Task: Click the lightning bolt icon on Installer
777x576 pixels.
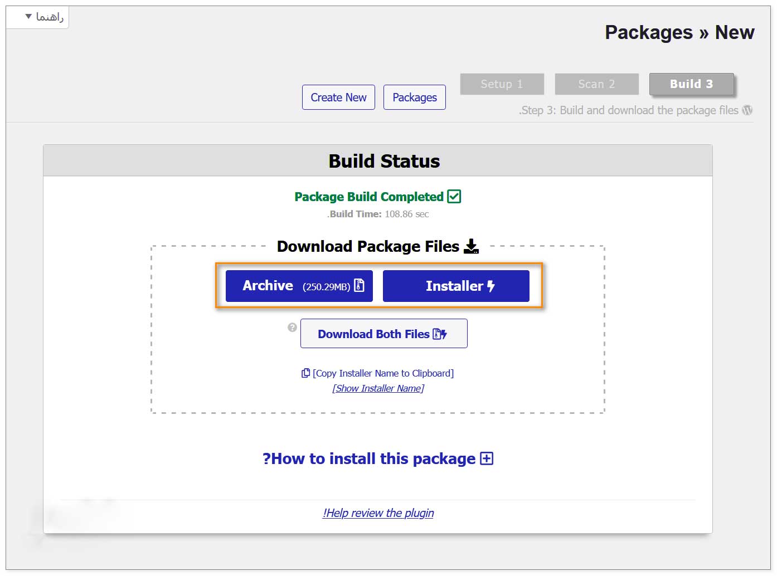Action: [491, 286]
